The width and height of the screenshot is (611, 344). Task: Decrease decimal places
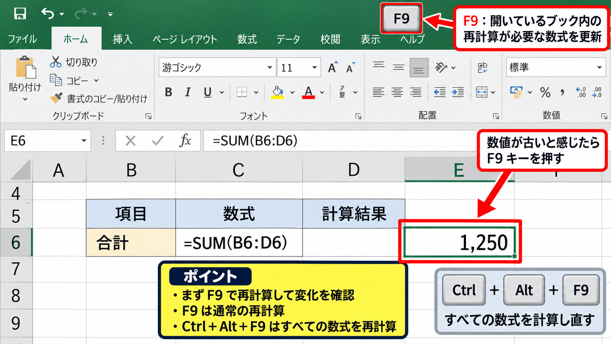click(x=597, y=92)
